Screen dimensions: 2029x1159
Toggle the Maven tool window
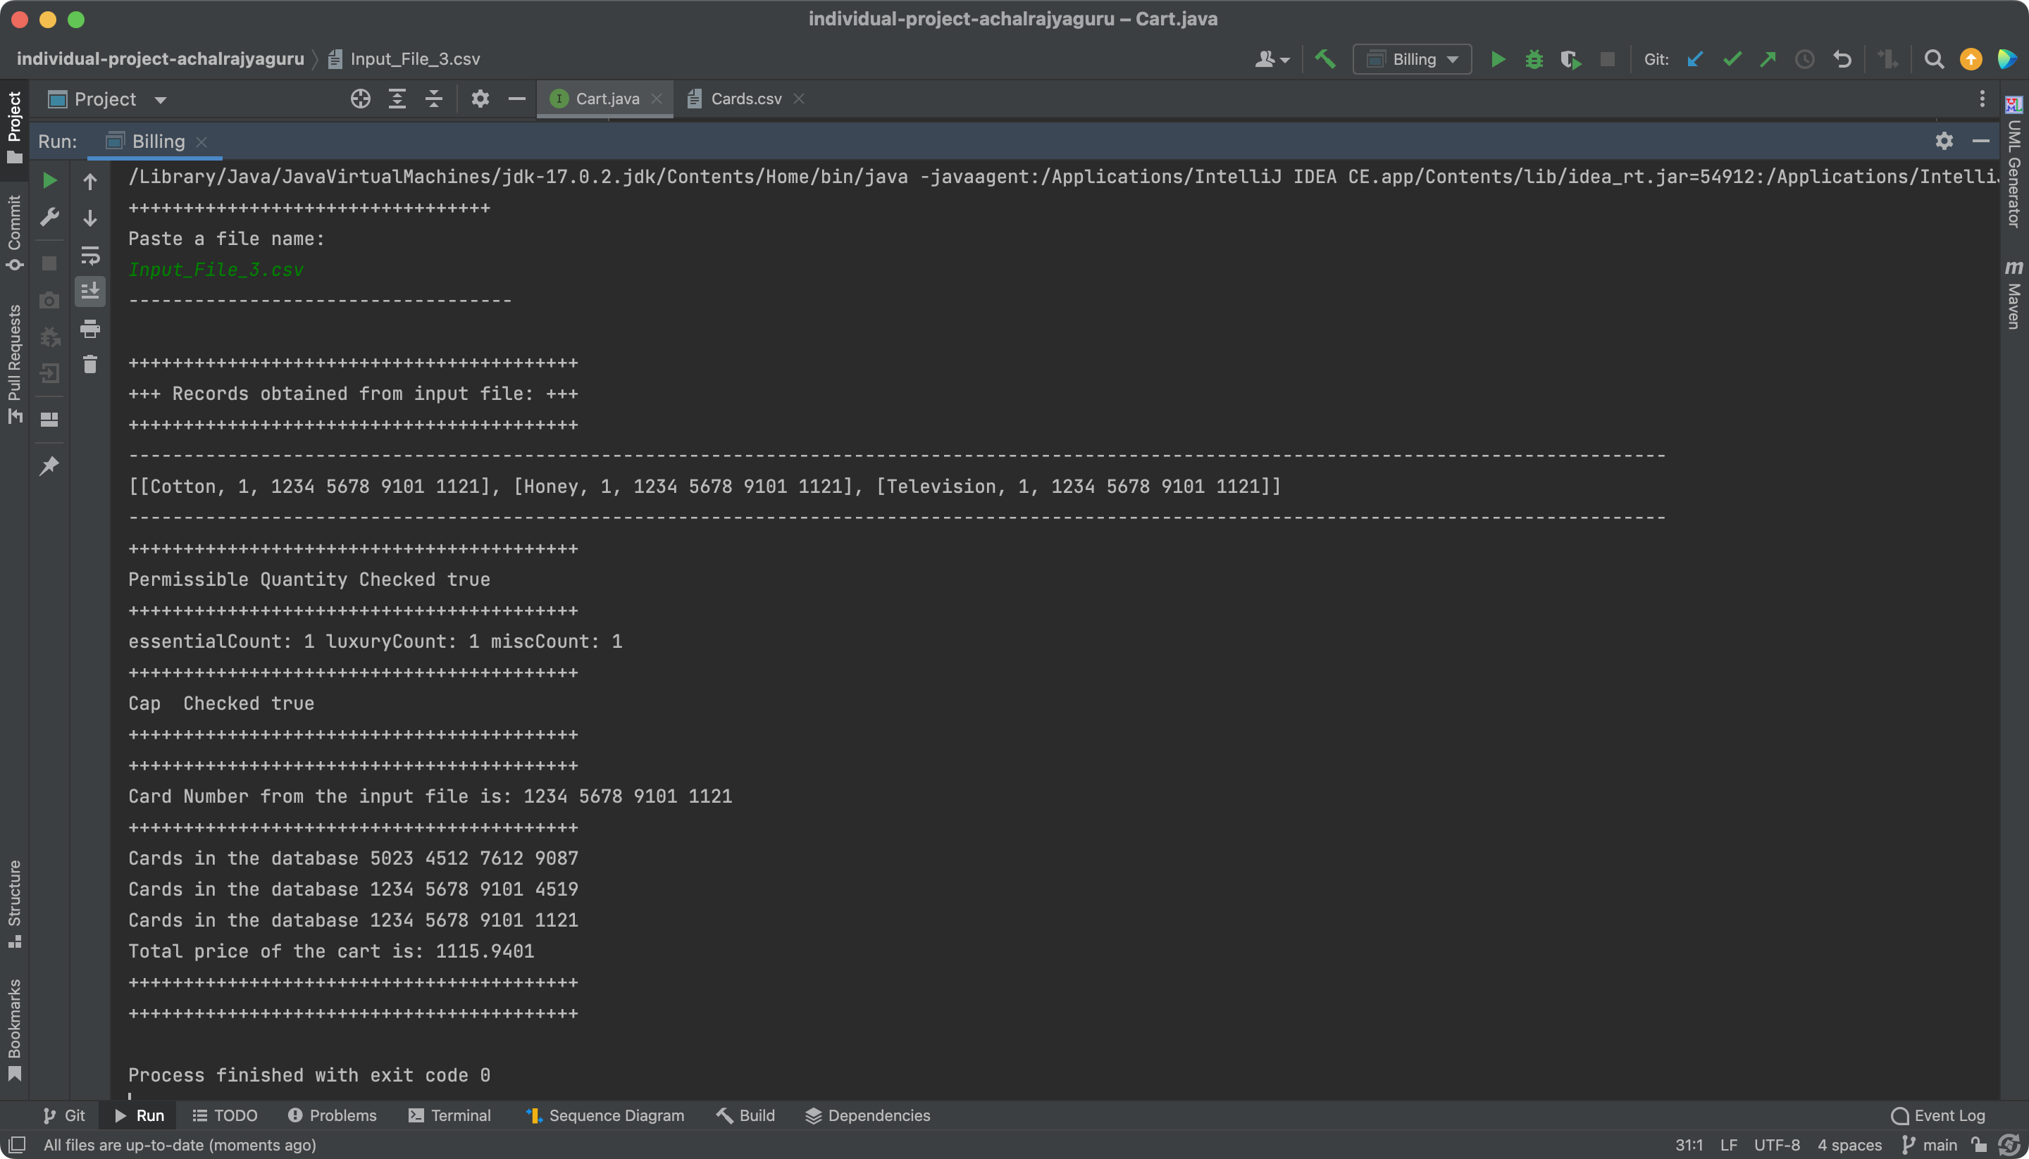[x=2014, y=294]
